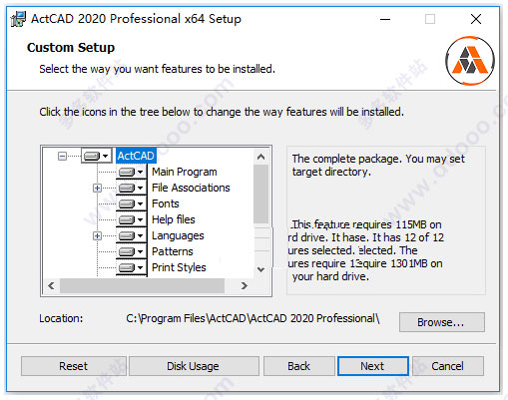Open the ActCAD root feature install dropdown

click(x=97, y=156)
